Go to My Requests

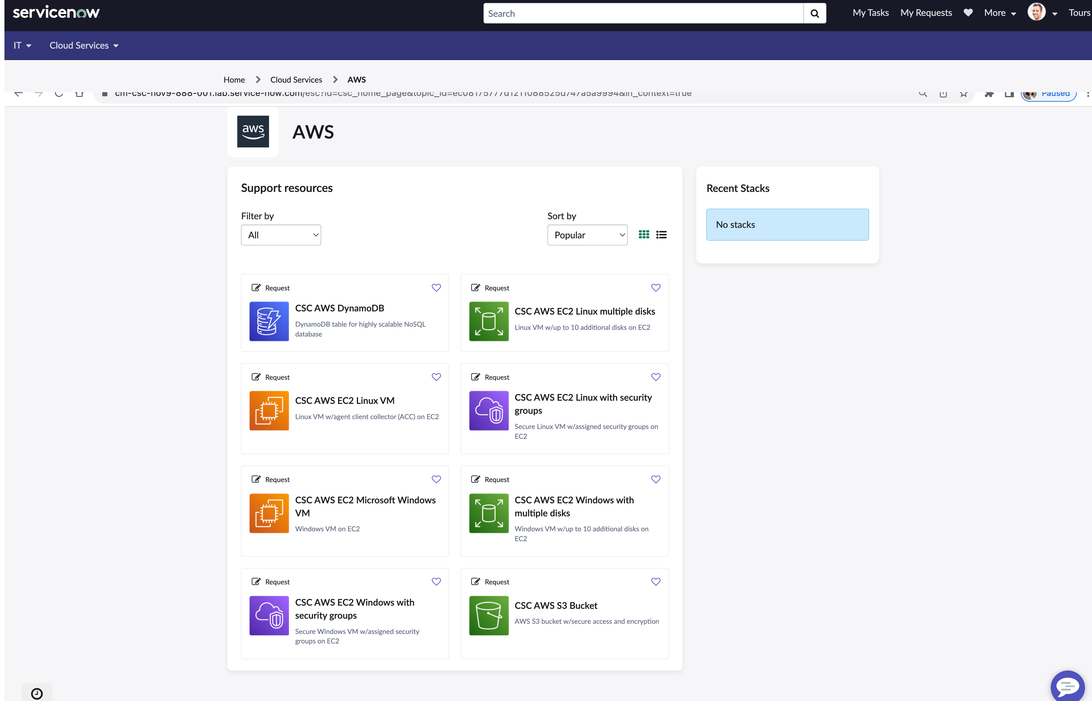tap(926, 13)
